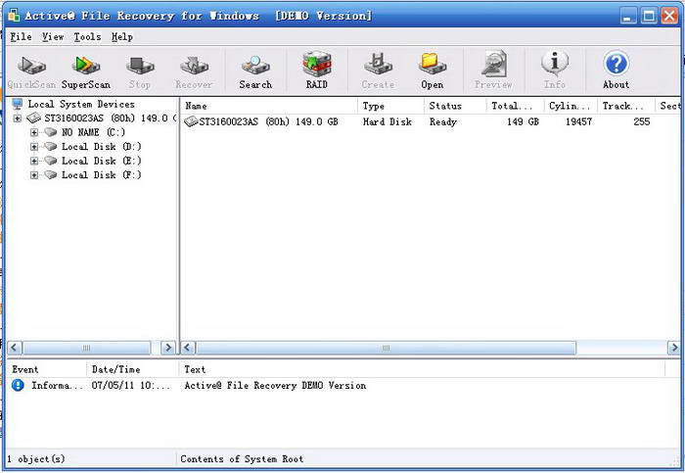The width and height of the screenshot is (685, 473).
Task: Expand the Local Disk (D:) node
Action: click(x=34, y=147)
